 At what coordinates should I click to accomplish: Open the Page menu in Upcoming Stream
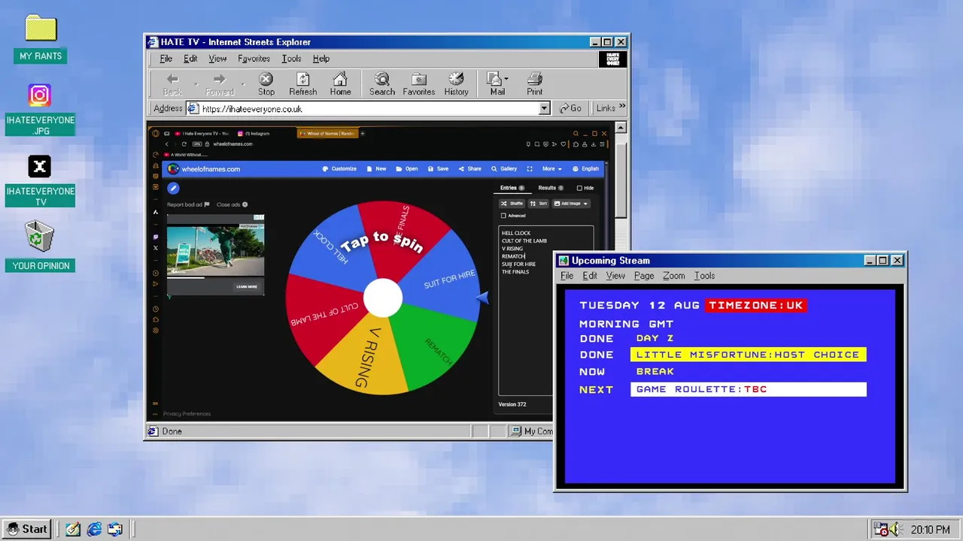[644, 276]
